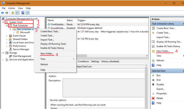Image resolution: width=184 pixels, height=109 pixels.
Task: Select the CorelUpdate task row
Action: (x=97, y=25)
